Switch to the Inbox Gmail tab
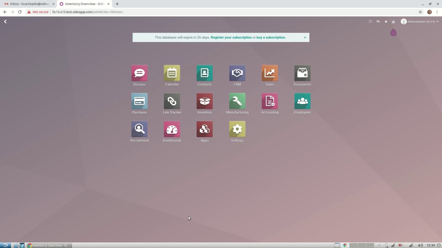 29,4
